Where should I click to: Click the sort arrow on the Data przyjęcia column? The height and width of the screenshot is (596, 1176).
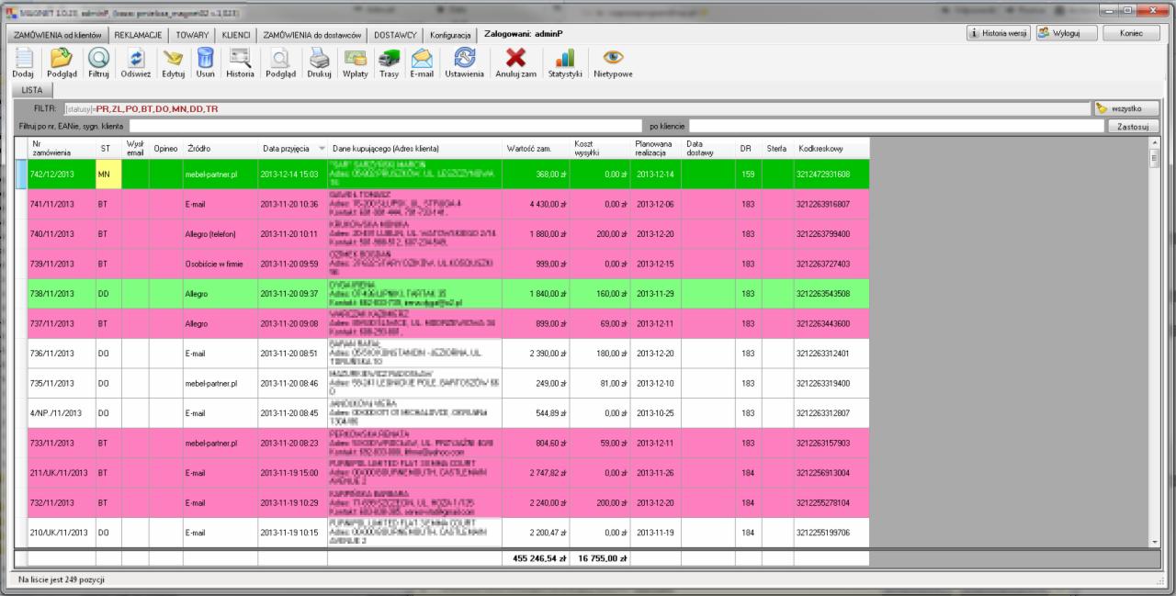(x=322, y=148)
